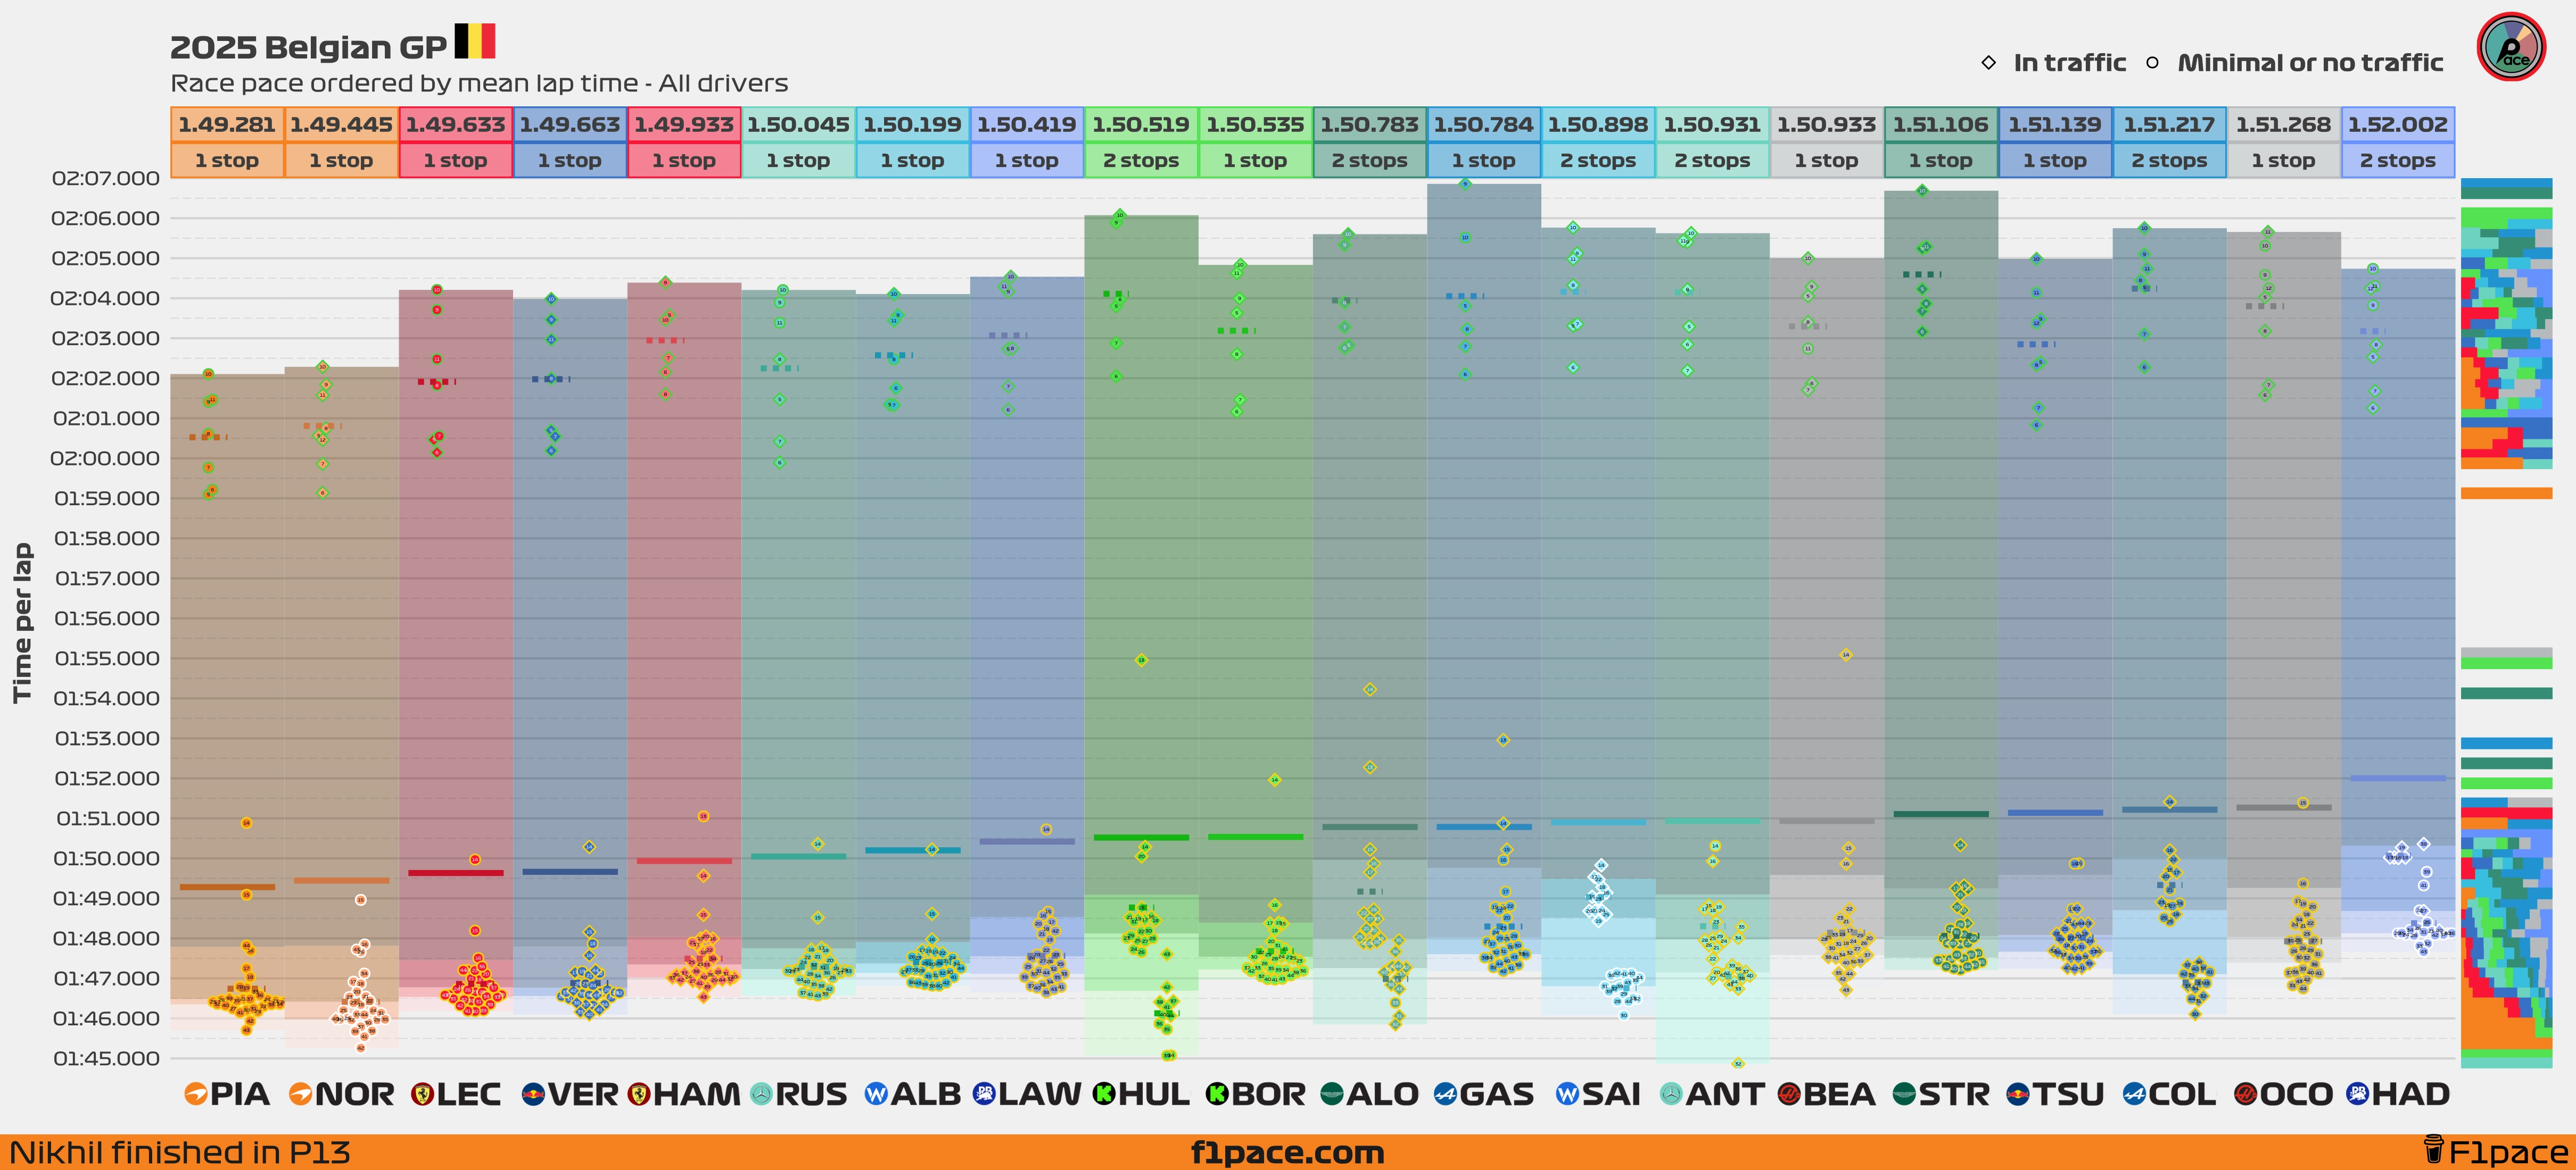
Task: Click the 01:56.000 axis tick label
Action: 106,619
